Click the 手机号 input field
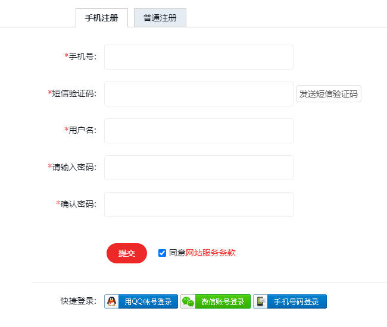Image resolution: width=387 pixels, height=327 pixels. [199, 57]
